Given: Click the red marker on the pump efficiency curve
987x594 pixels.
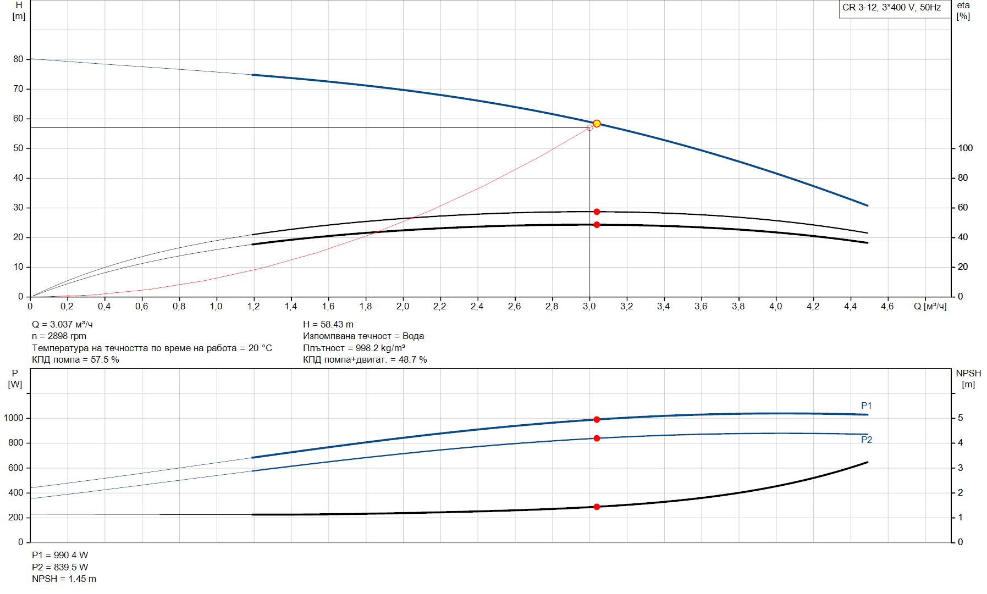Looking at the screenshot, I should click(x=597, y=212).
